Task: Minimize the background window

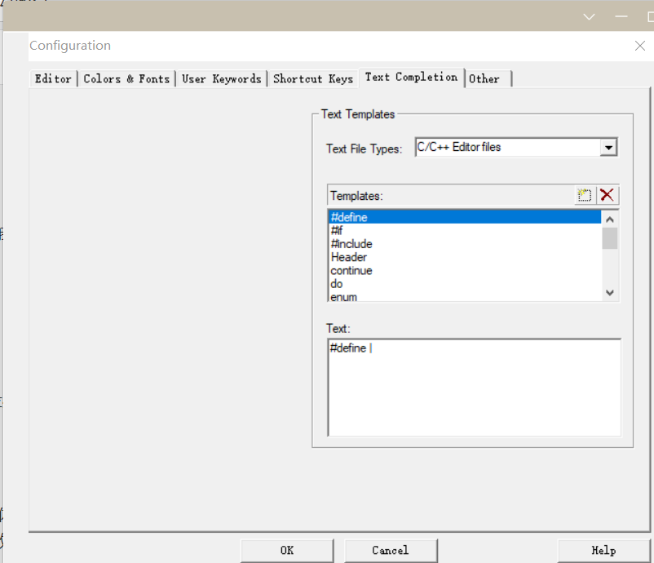Action: (x=621, y=16)
